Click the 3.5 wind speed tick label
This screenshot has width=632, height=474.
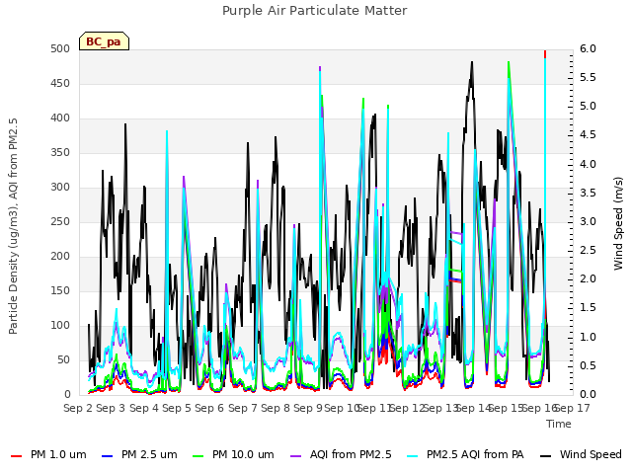[588, 193]
